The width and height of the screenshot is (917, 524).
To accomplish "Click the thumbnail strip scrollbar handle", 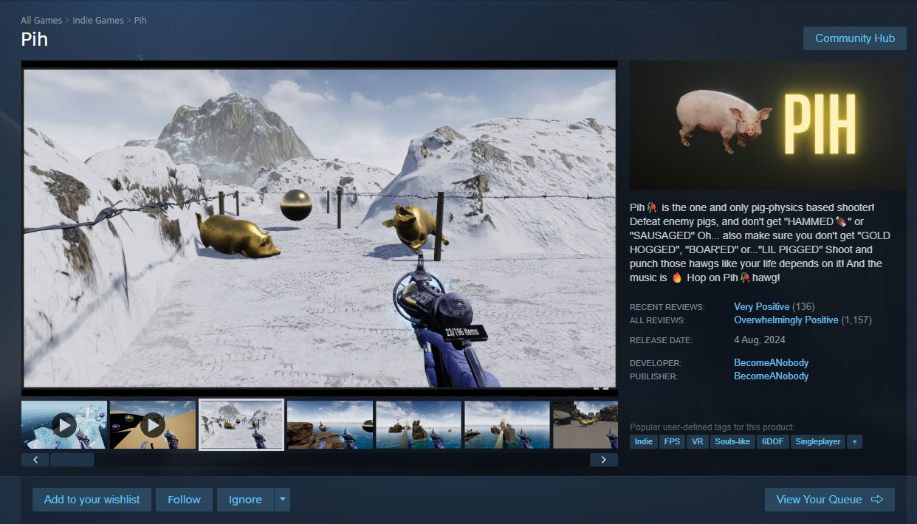I will (72, 460).
